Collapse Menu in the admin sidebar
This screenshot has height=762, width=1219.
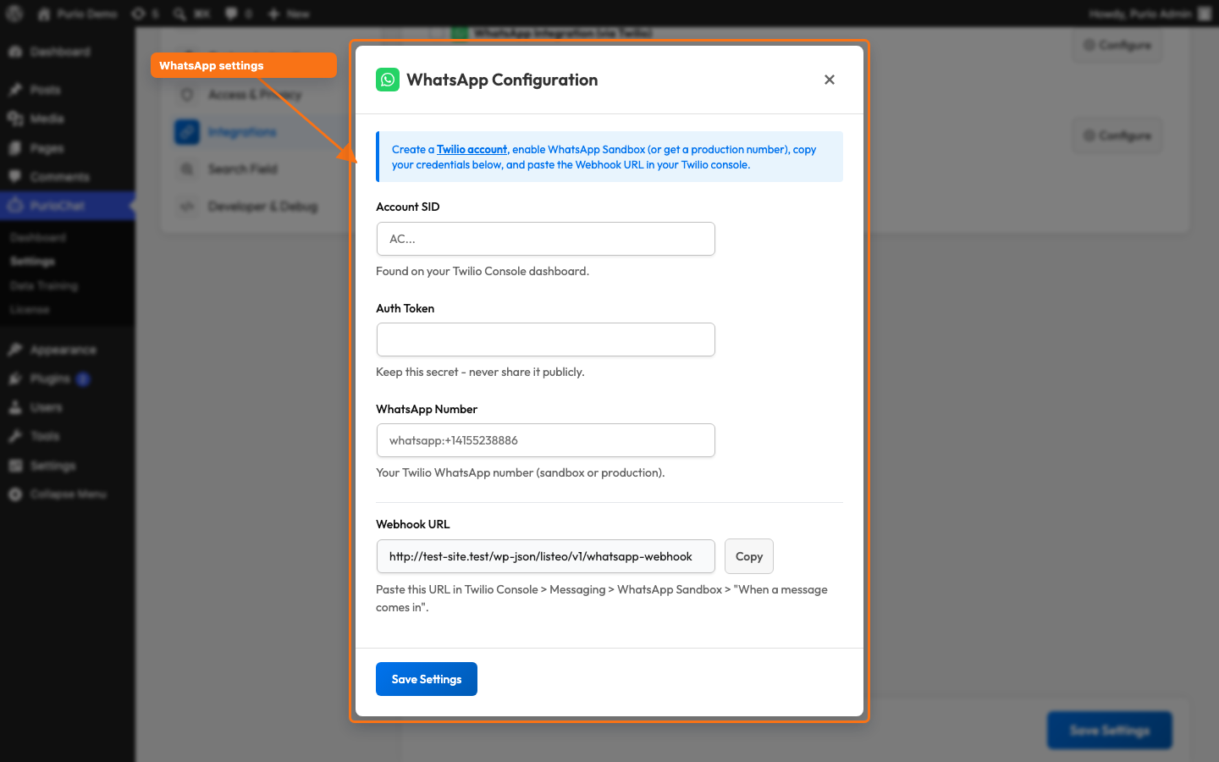tap(68, 494)
